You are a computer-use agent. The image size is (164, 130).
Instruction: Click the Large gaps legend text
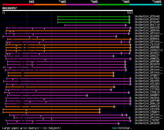[x=11, y=128]
